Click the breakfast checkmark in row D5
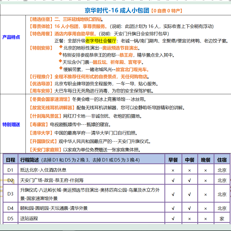This screenshot has height=231, width=231. (x=173, y=218)
